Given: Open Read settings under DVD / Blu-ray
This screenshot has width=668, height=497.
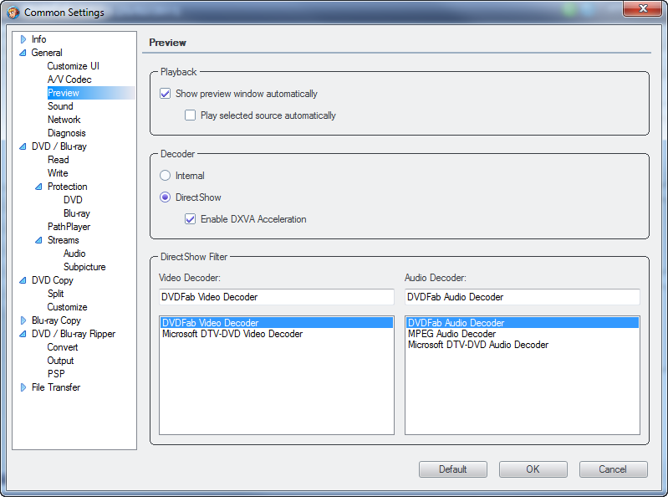Looking at the screenshot, I should [59, 160].
